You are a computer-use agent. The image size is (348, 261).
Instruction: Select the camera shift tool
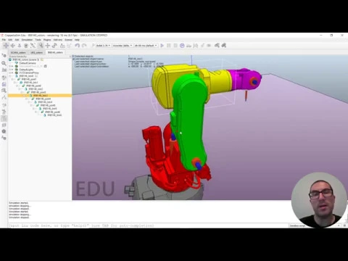(20, 46)
